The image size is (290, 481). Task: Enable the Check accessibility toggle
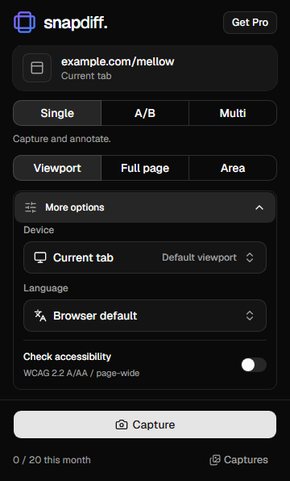254,365
